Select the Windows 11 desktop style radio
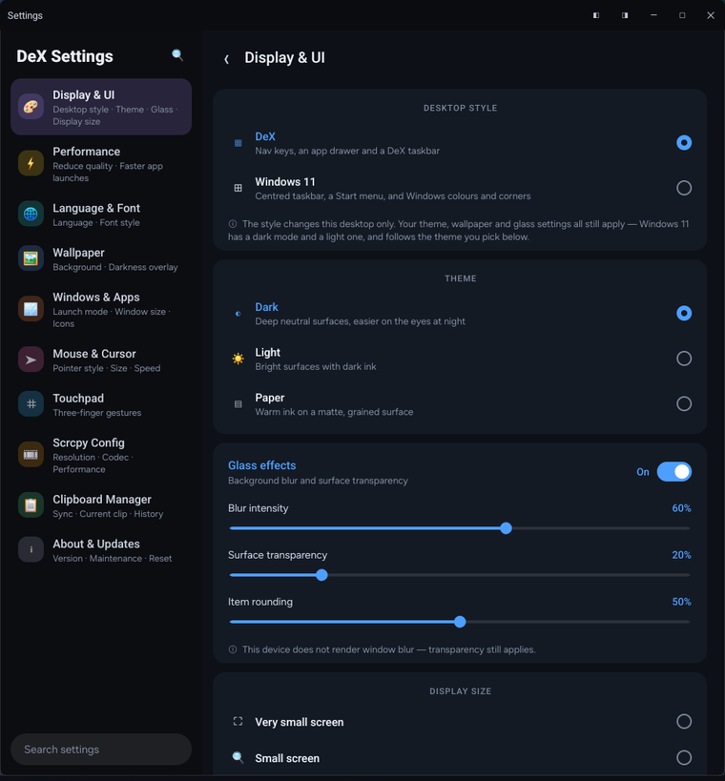 (x=684, y=188)
